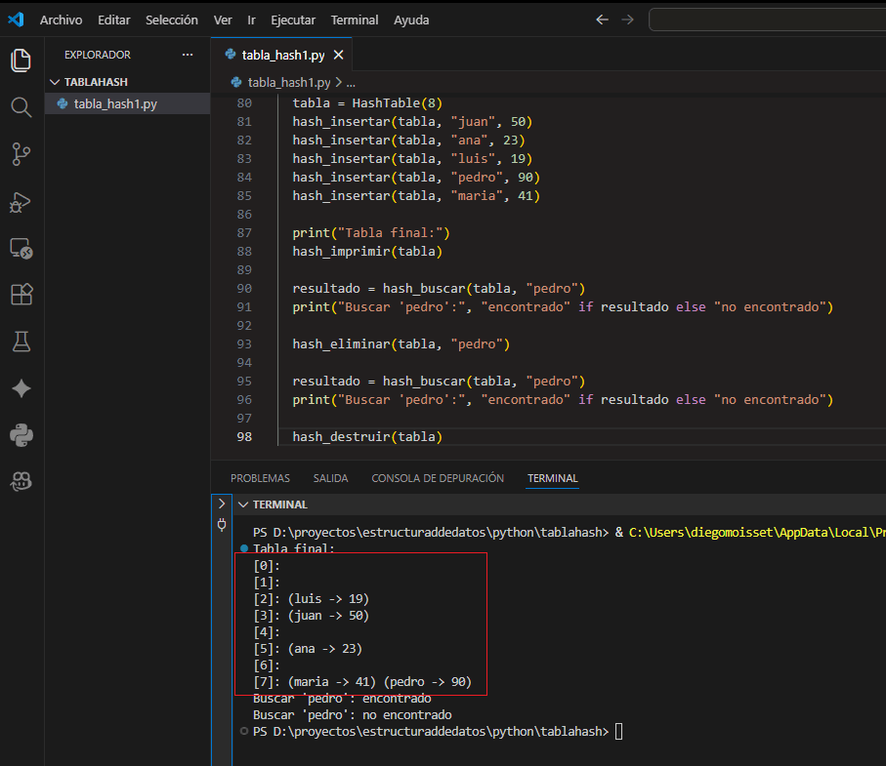This screenshot has height=766, width=886.
Task: Click the command center search box
Action: [767, 20]
